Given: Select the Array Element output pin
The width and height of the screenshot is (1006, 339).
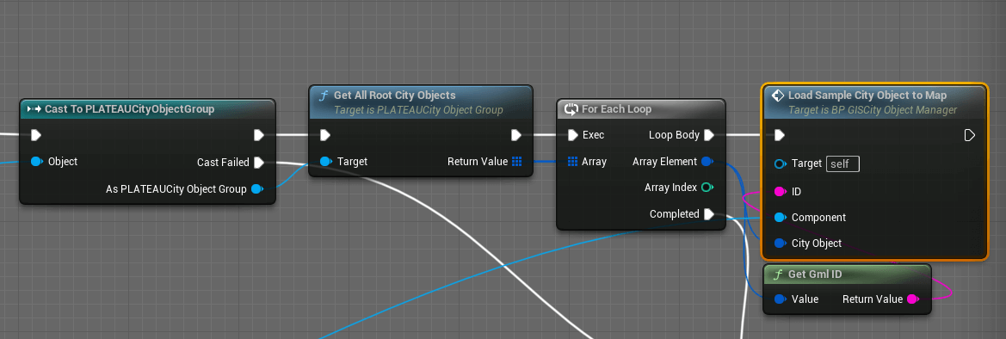Looking at the screenshot, I should (x=707, y=161).
